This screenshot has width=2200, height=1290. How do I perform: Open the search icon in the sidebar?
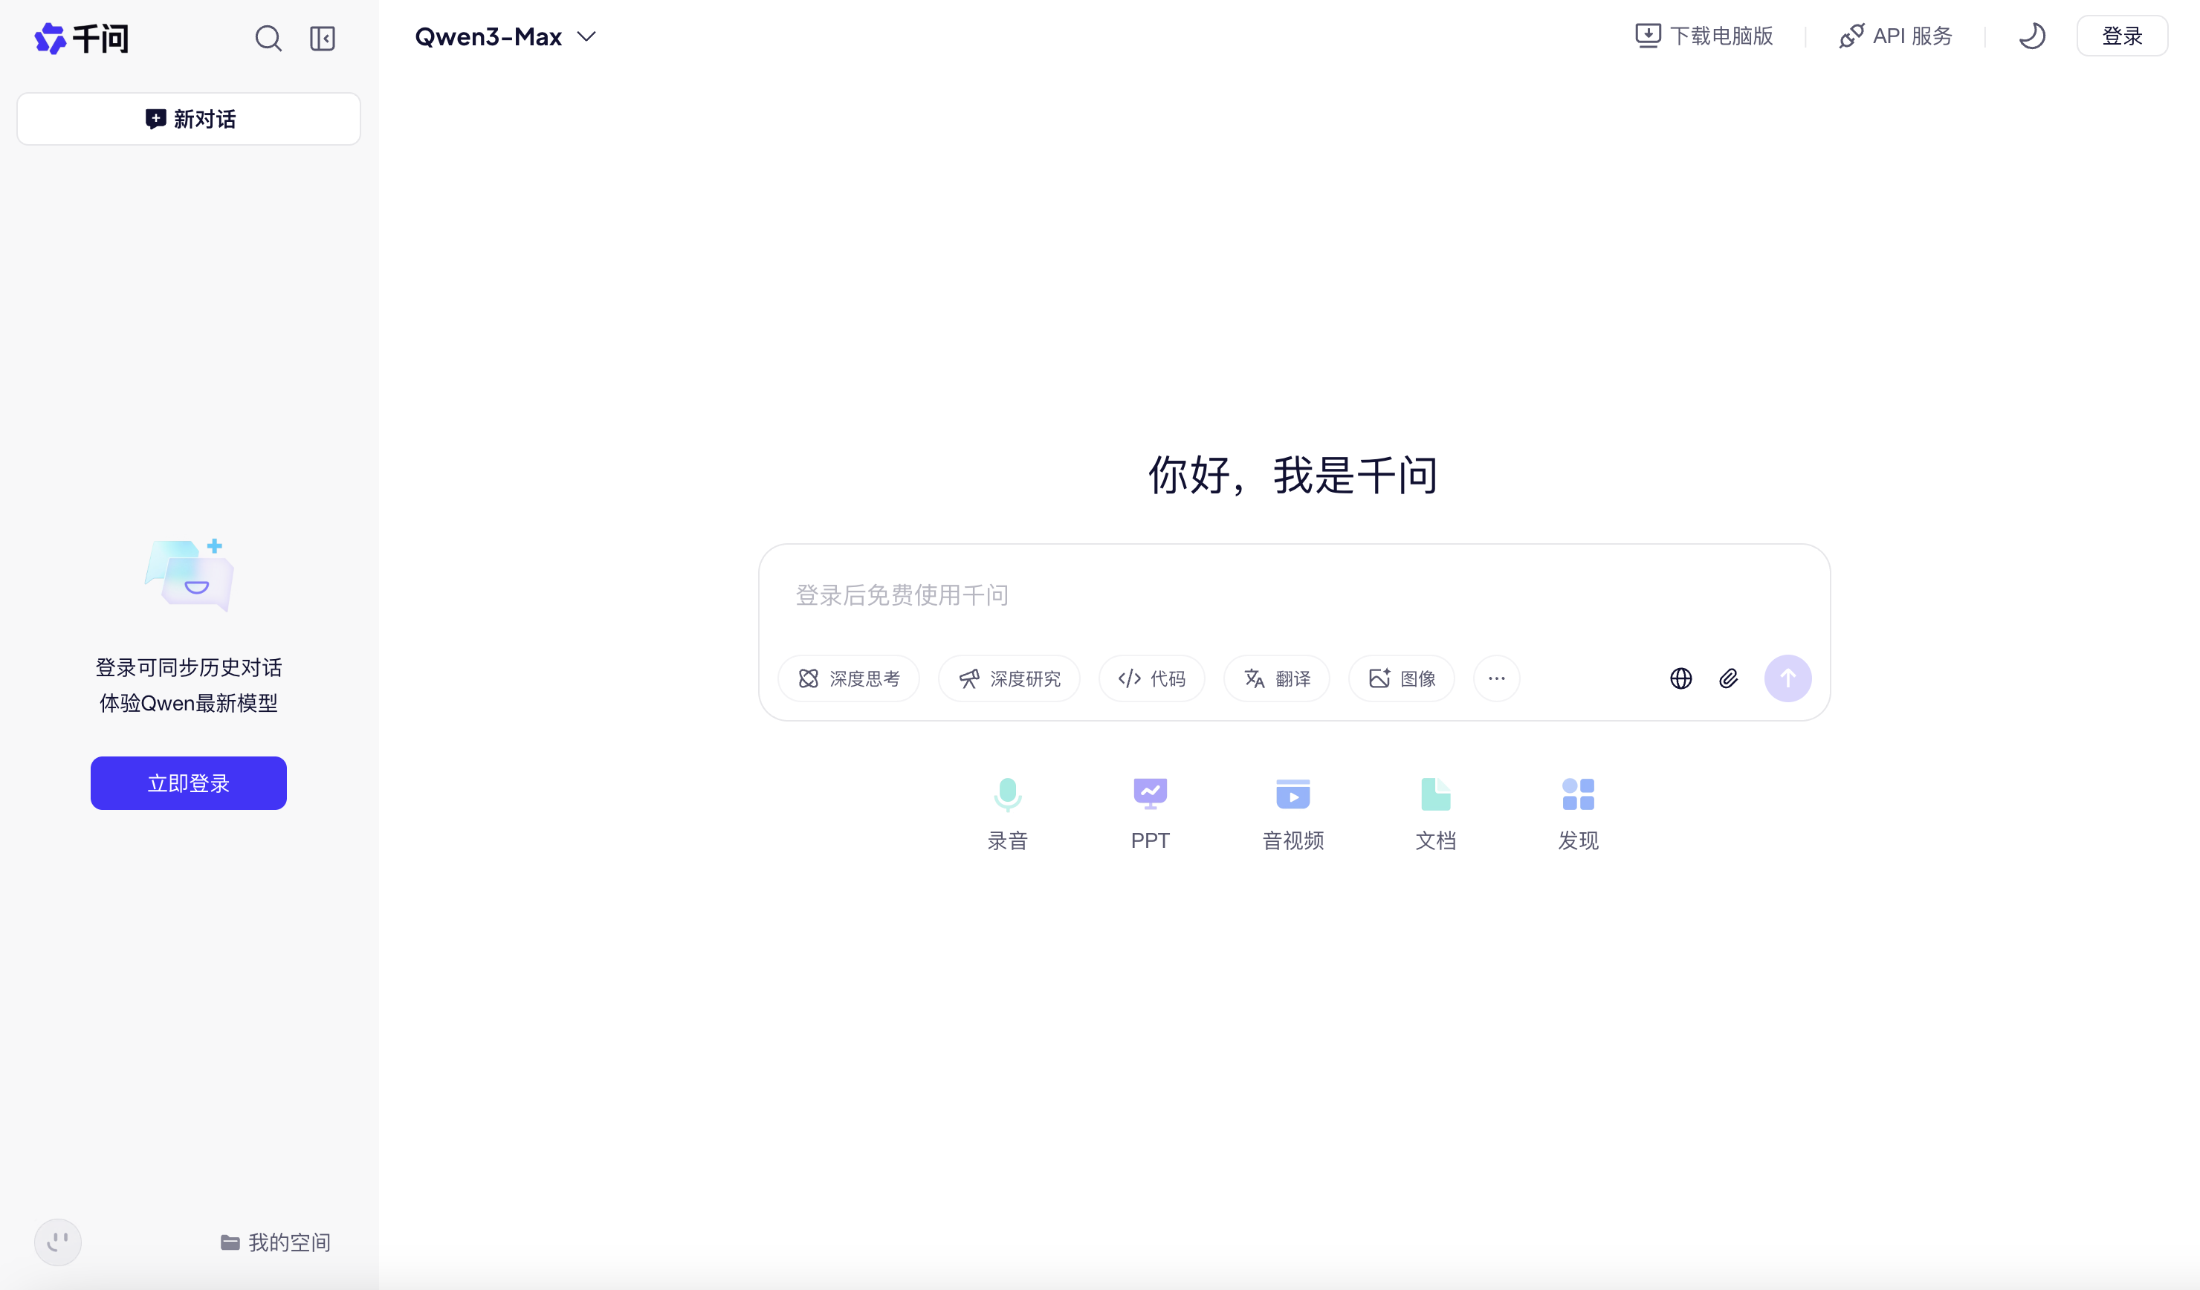(268, 39)
